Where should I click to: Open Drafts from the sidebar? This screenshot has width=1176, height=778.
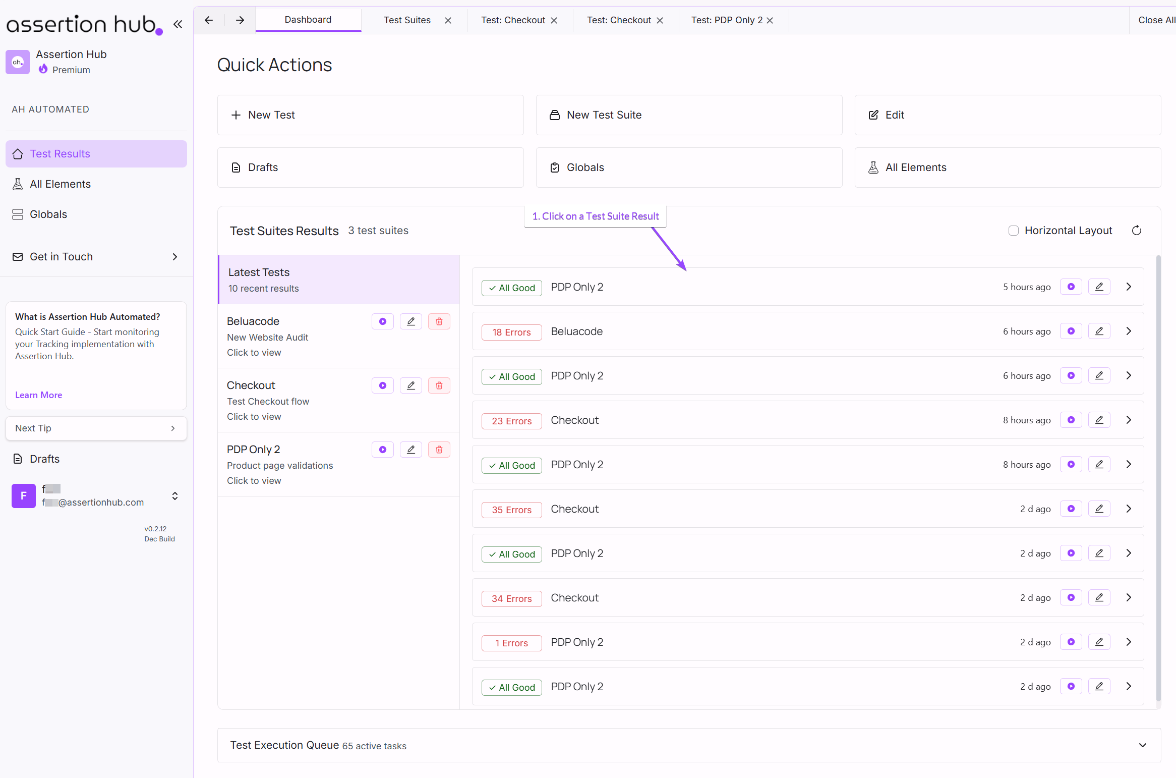44,458
